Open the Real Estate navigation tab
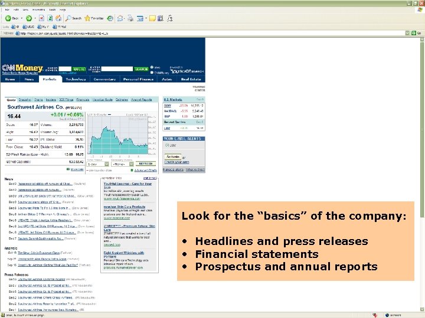Image resolution: width=425 pixels, height=318 pixels. [191, 79]
